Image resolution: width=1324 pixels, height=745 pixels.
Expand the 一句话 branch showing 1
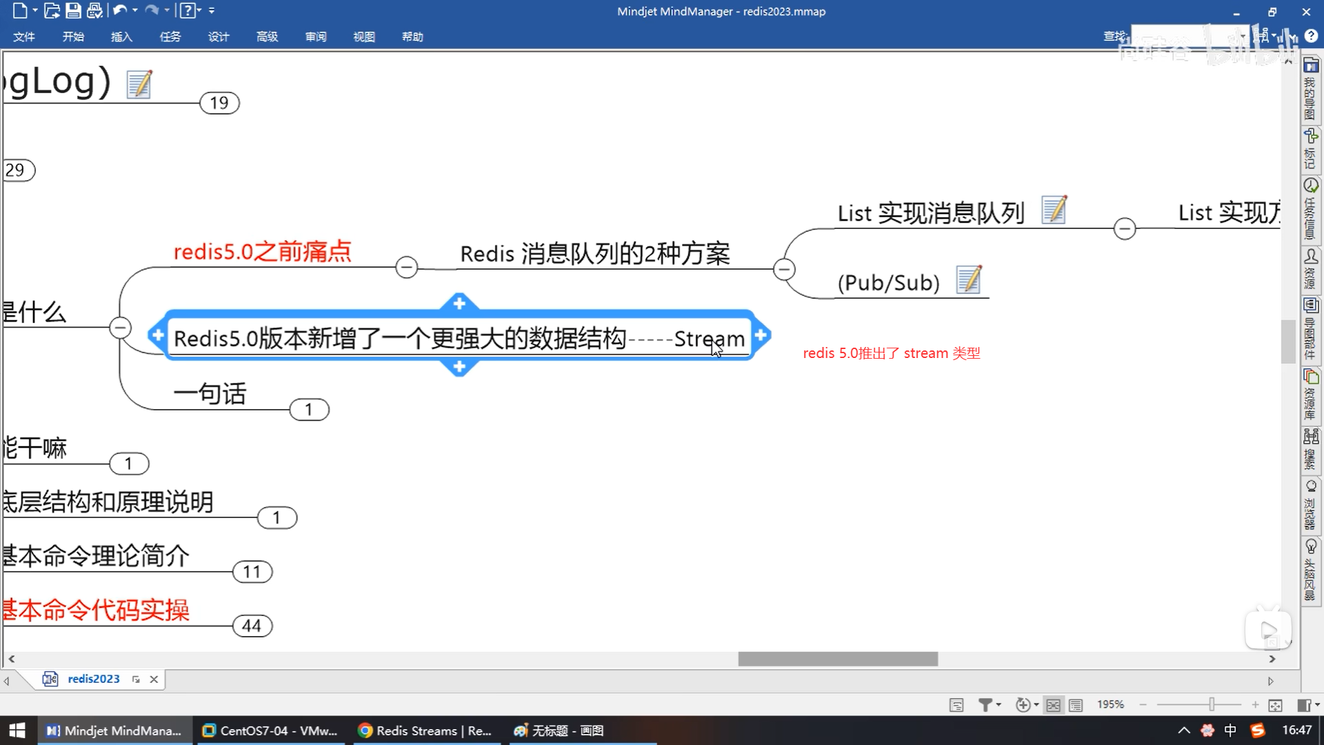pos(308,410)
